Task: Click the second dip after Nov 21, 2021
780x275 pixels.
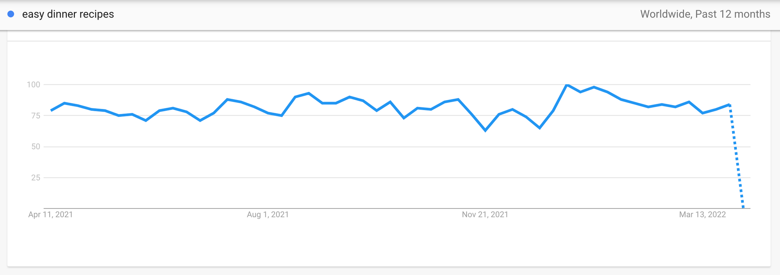Action: click(539, 128)
